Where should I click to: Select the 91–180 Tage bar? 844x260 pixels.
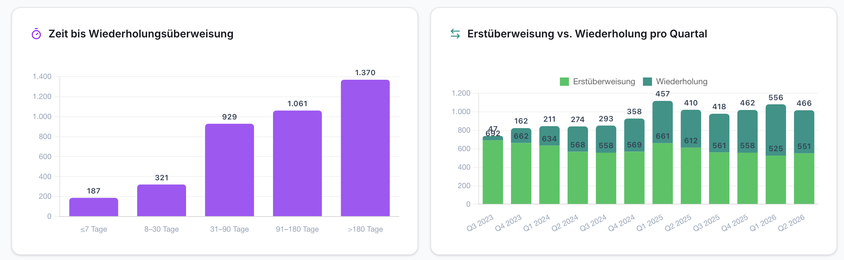pos(297,163)
